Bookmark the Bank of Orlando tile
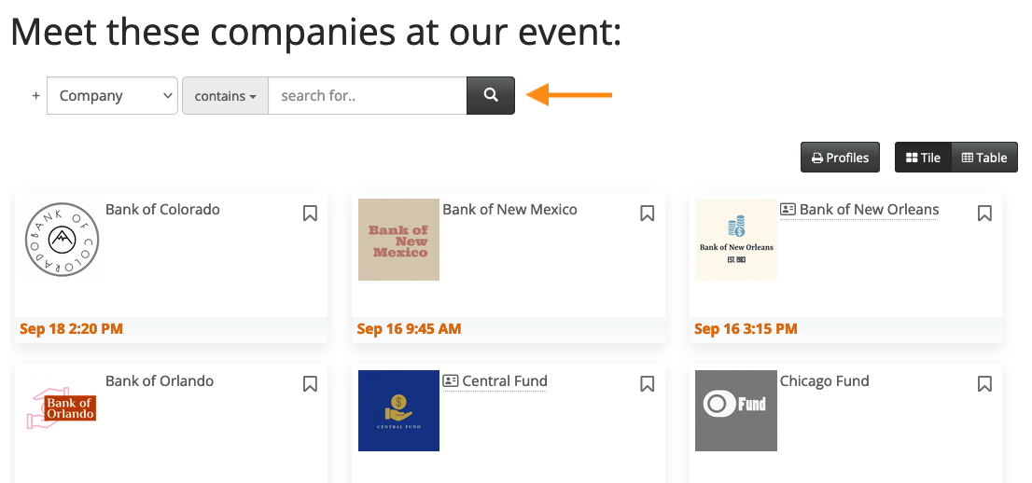The height and width of the screenshot is (483, 1032). pos(311,383)
